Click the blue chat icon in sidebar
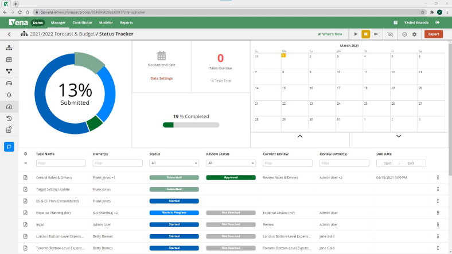Image resolution: width=452 pixels, height=254 pixels. coord(9,146)
